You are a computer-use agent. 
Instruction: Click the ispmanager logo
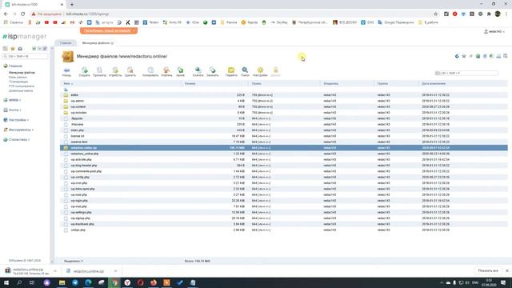(x=25, y=36)
